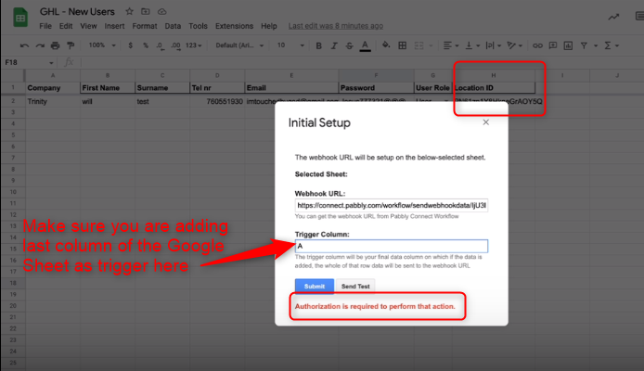Open the View menu
This screenshot has height=371, width=644.
coord(88,26)
